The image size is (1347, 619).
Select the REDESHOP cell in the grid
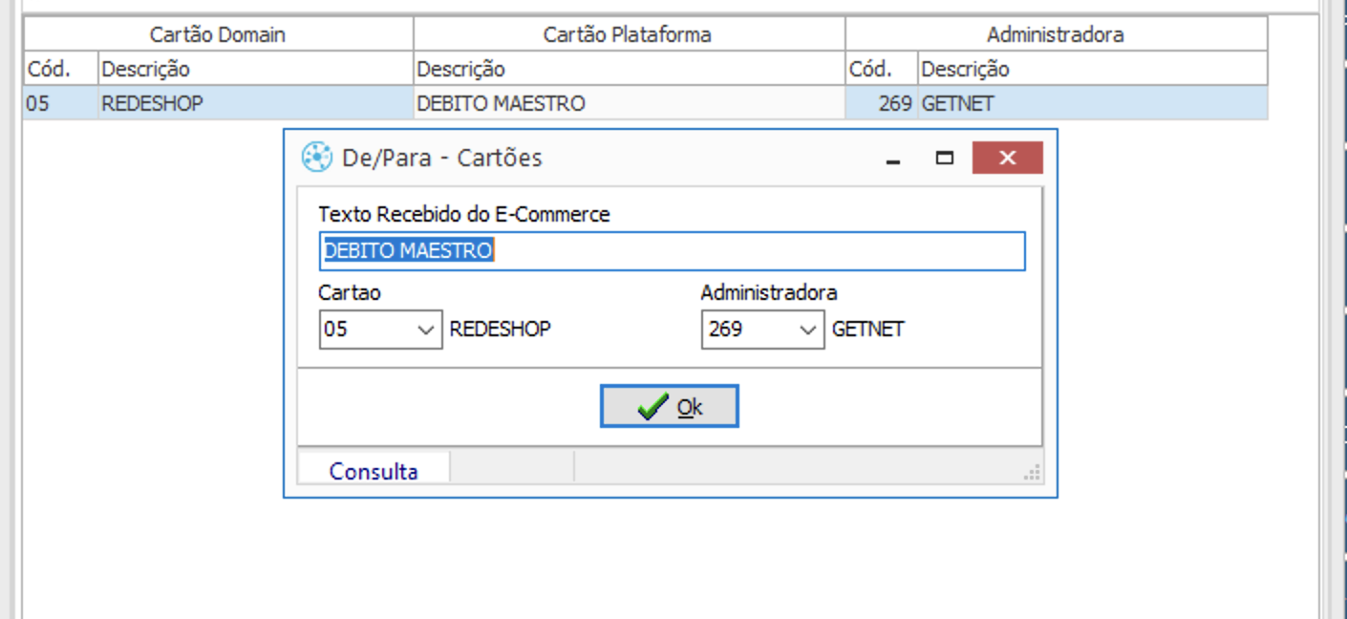(x=256, y=103)
